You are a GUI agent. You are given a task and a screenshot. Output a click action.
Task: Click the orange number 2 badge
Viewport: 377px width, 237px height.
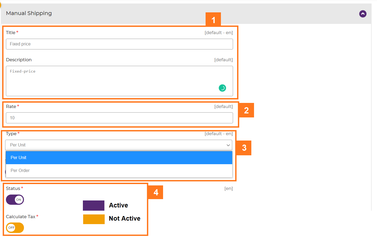246,110
